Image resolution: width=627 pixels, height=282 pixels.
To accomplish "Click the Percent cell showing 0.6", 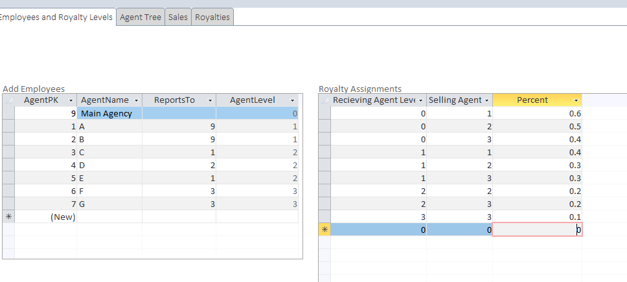I will coord(537,113).
